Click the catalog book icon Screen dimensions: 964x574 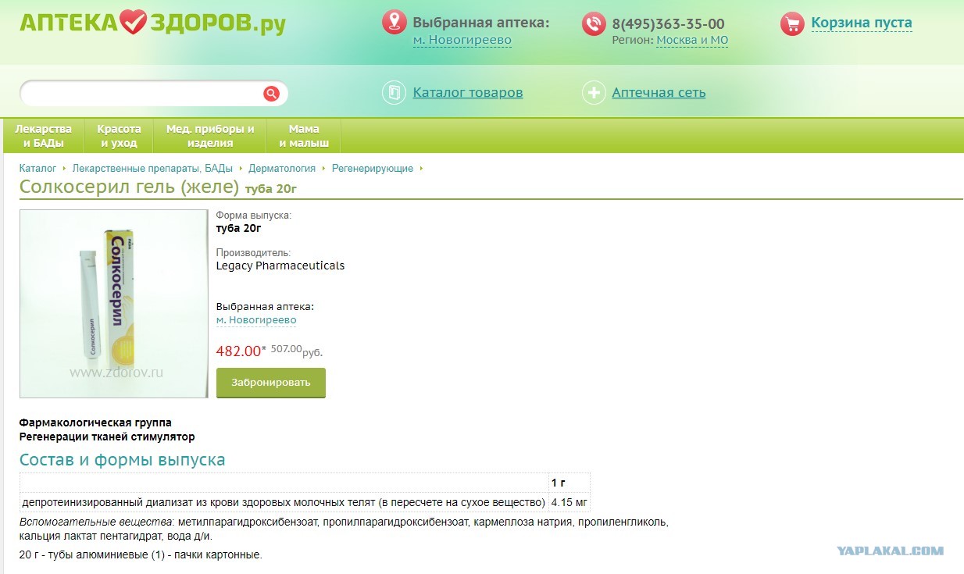coord(394,93)
